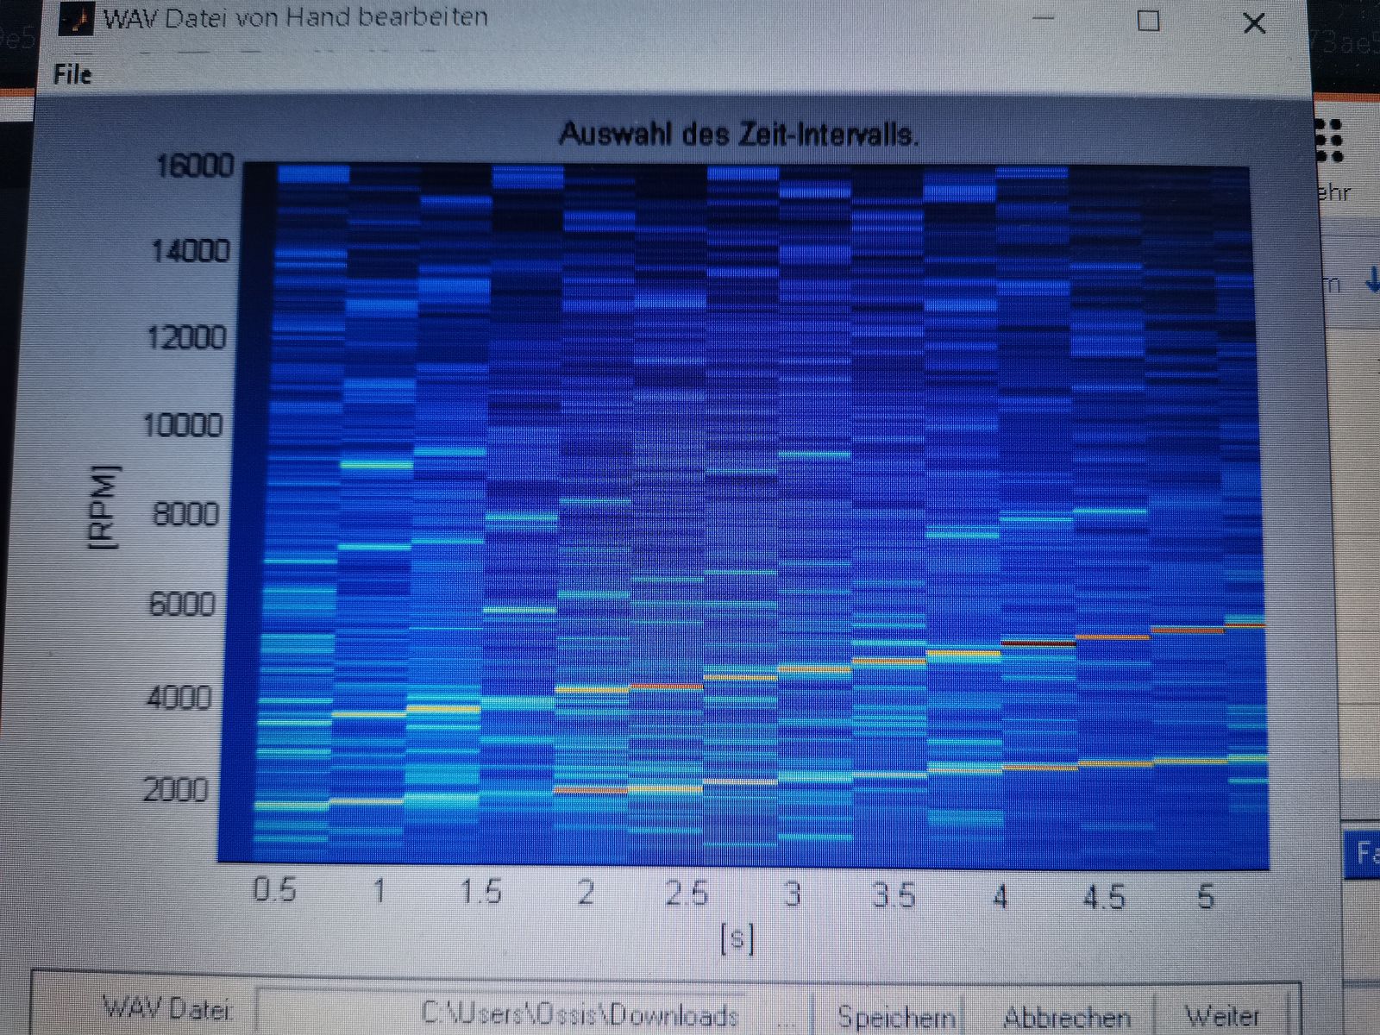Select the orange spectrogram line at 2 s near 2000 RPM
The height and width of the screenshot is (1035, 1380).
tap(591, 790)
